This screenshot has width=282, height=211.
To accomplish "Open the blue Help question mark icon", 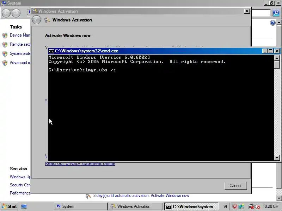I will [x=272, y=23].
